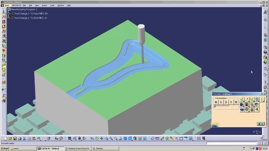Click the top icon in left machining toolbar
Screen dimensions: 269x151
(x=4, y=12)
